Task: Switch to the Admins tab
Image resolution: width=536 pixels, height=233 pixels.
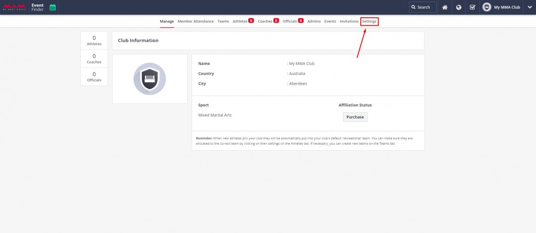Action: pos(314,21)
